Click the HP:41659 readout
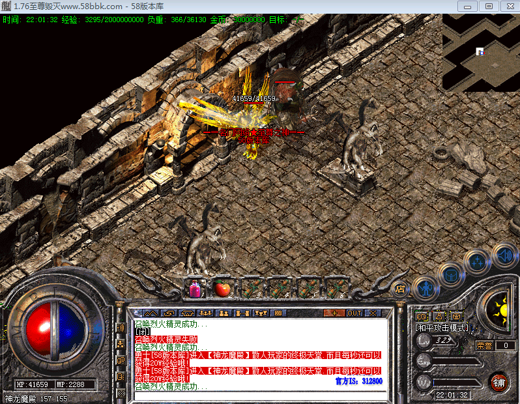The width and height of the screenshot is (520, 404). [32, 384]
